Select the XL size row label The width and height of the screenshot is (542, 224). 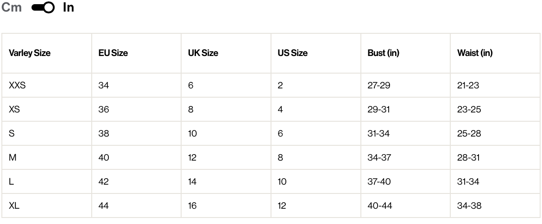(14, 206)
